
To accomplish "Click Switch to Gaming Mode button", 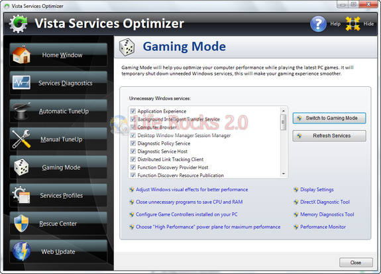I will pos(329,118).
